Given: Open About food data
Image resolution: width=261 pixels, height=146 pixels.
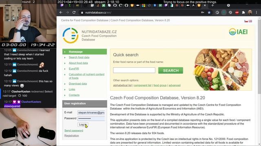Looking at the screenshot, I should coord(78,63).
